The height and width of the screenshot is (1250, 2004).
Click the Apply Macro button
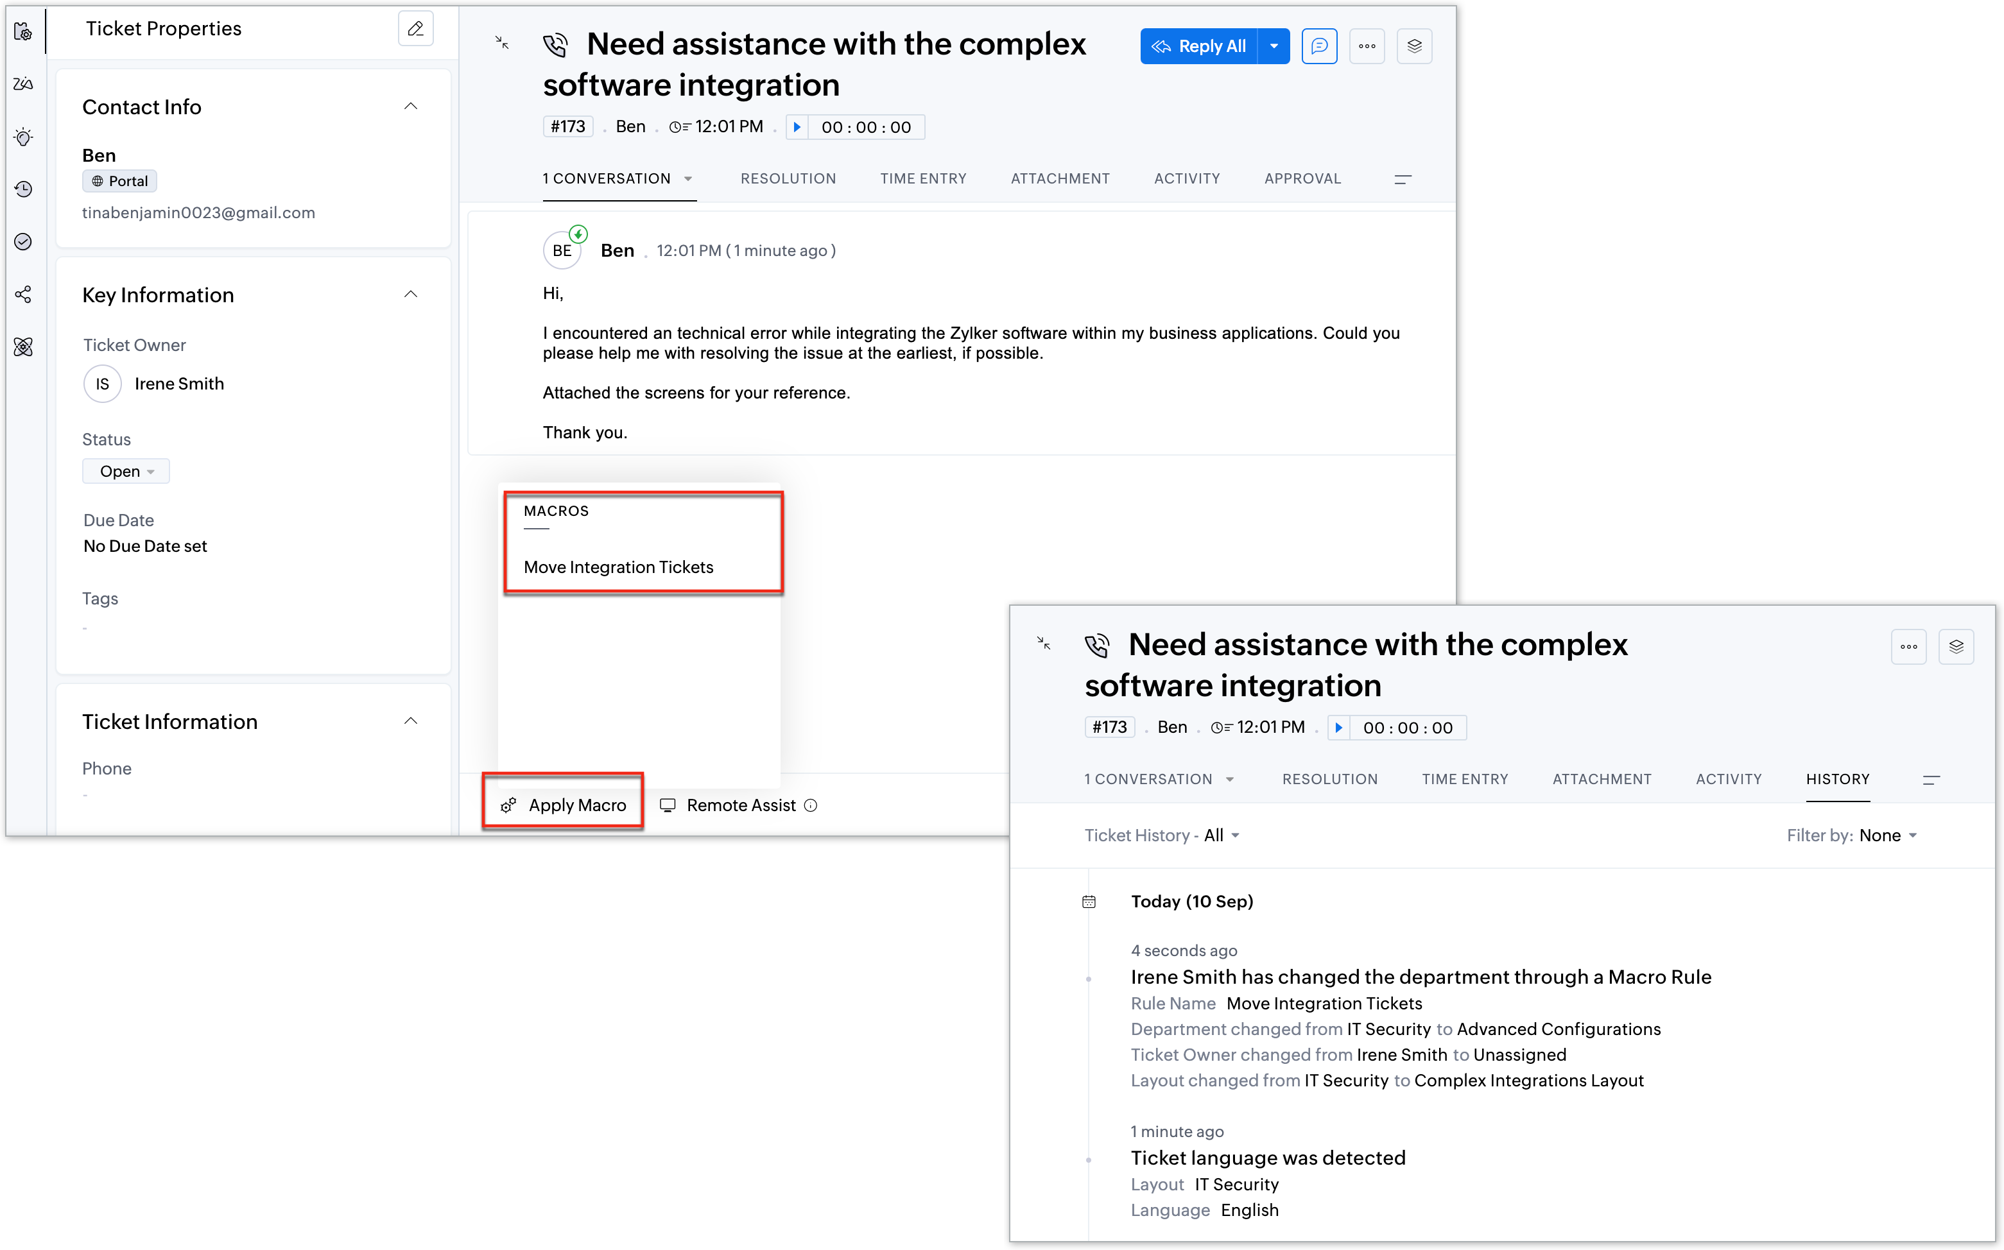[564, 805]
